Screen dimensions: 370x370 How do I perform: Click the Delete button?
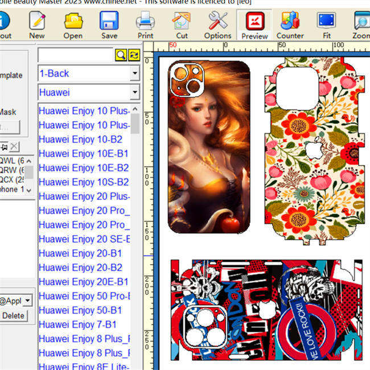coord(13,316)
